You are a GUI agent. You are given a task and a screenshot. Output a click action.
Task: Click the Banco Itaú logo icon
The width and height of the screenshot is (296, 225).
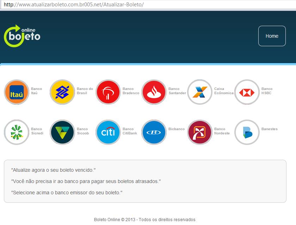pos(17,92)
